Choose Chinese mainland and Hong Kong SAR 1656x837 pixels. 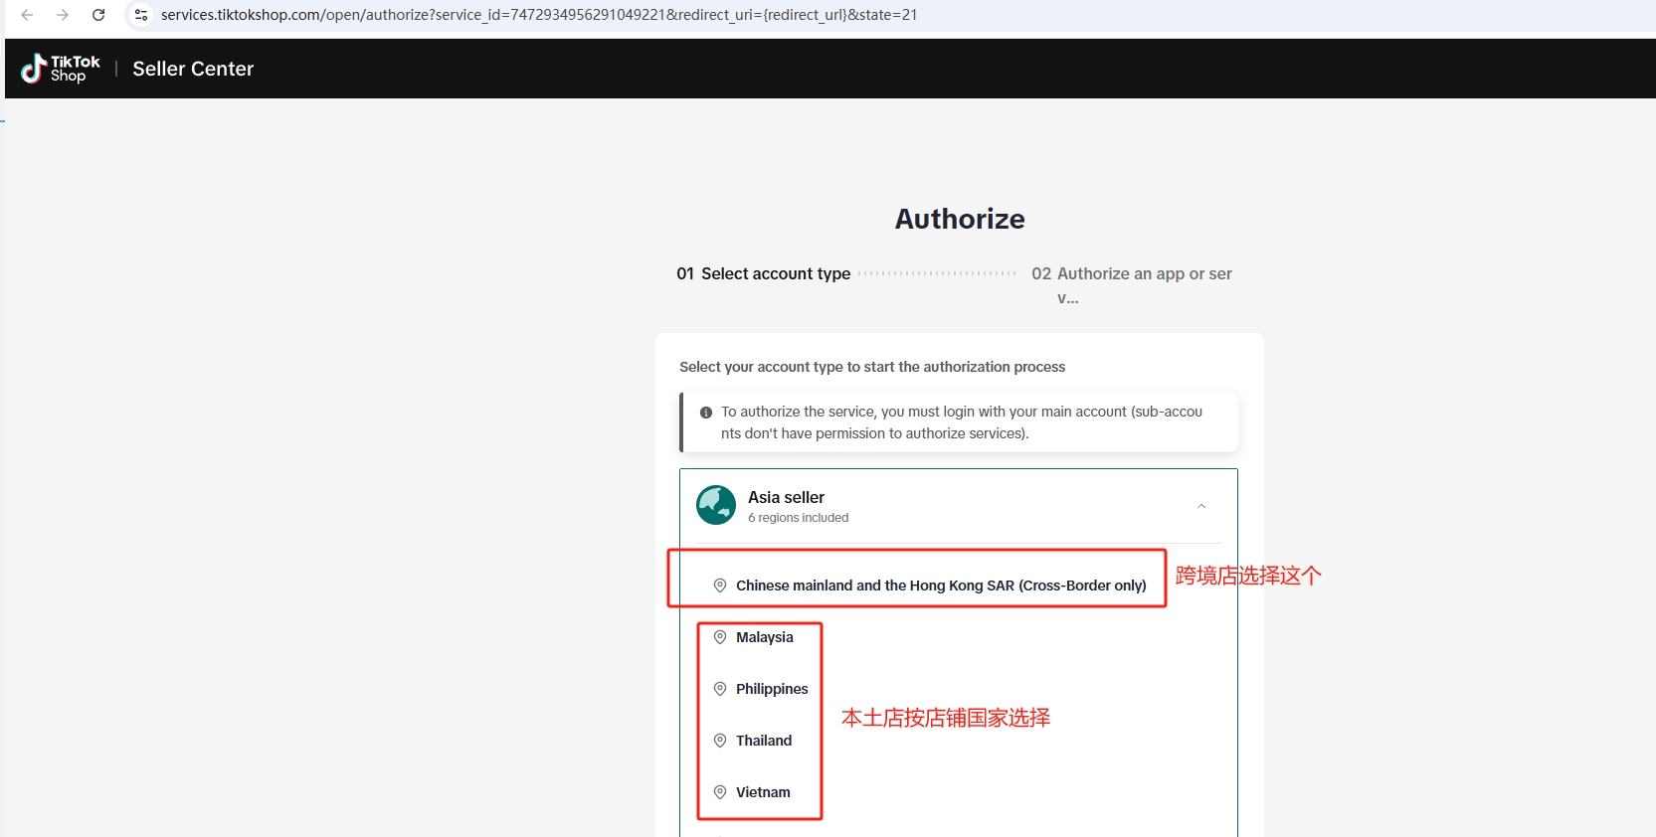[x=940, y=586]
